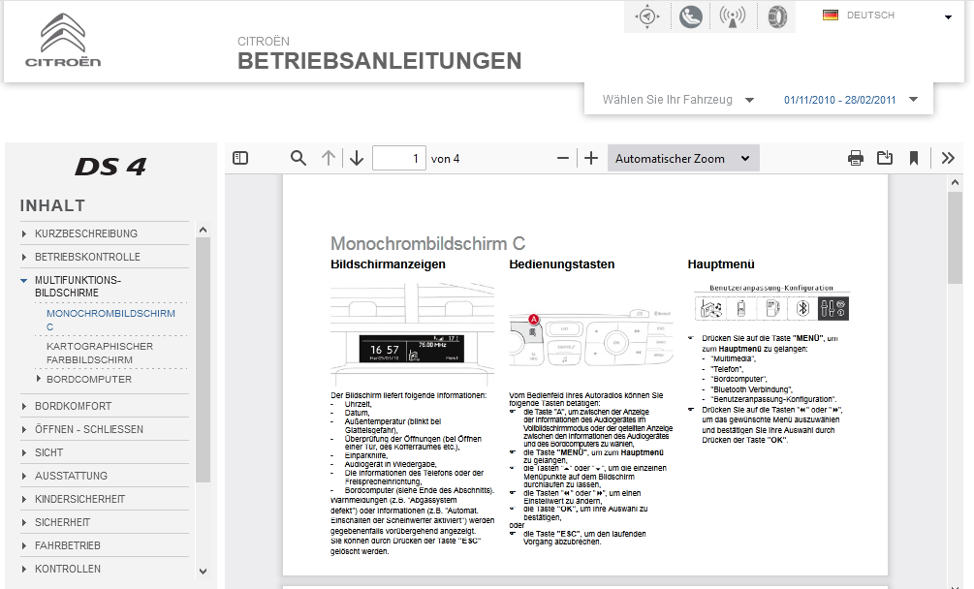Click the PDF viewer scrollbar thumb
The height and width of the screenshot is (589, 974).
pyautogui.click(x=956, y=237)
